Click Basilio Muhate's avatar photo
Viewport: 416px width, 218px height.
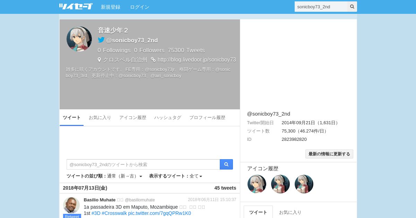71,205
